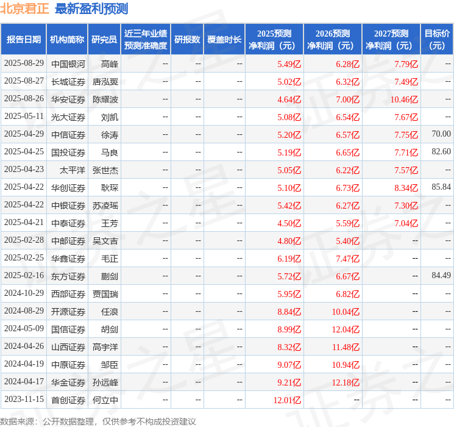Click the 数据来源 disclaimer footer text
The image size is (454, 427).
(x=98, y=421)
